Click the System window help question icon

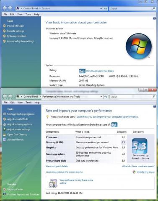154,18
